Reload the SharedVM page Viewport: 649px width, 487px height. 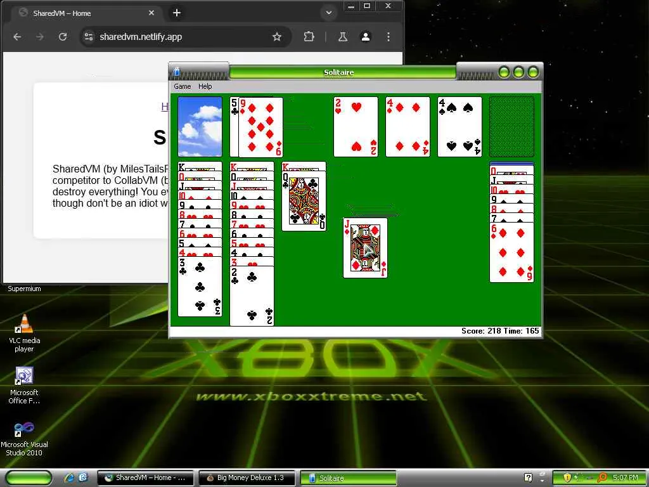point(63,37)
